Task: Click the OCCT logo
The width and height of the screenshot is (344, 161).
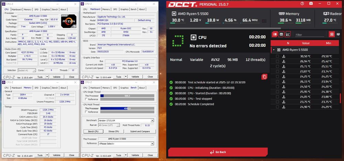Action: (183, 4)
